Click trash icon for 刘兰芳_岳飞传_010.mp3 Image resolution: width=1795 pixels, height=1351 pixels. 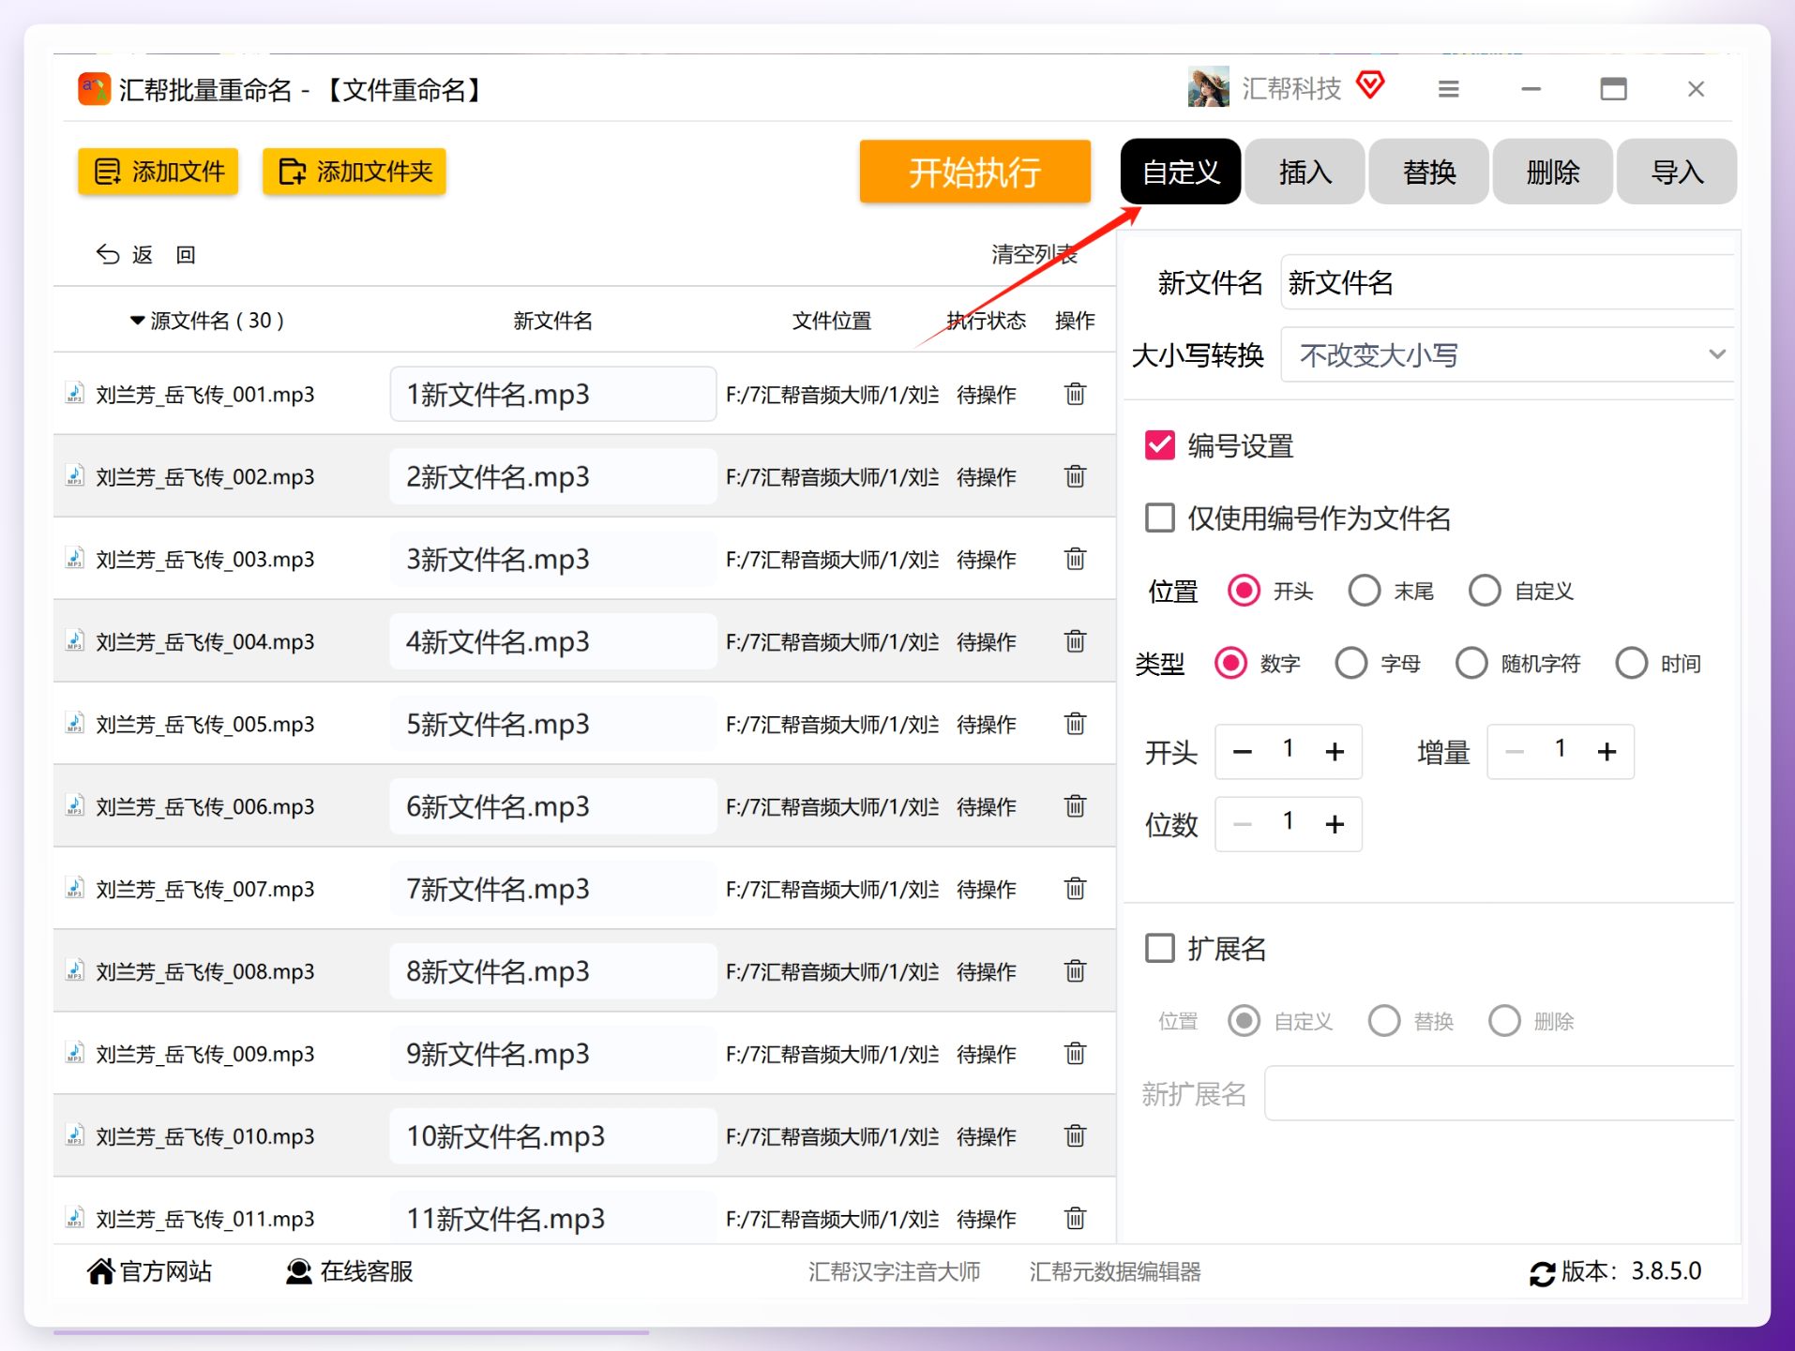pos(1075,1136)
